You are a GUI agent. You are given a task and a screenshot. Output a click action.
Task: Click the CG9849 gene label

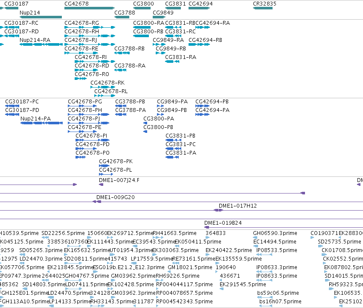point(163,13)
